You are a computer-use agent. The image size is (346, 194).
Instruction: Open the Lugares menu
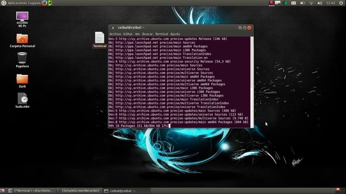35,3
